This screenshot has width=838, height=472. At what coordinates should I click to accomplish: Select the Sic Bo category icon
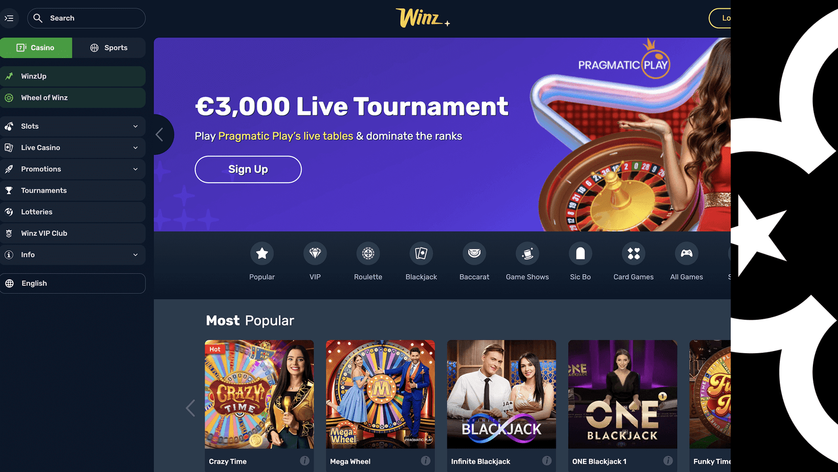pyautogui.click(x=580, y=254)
